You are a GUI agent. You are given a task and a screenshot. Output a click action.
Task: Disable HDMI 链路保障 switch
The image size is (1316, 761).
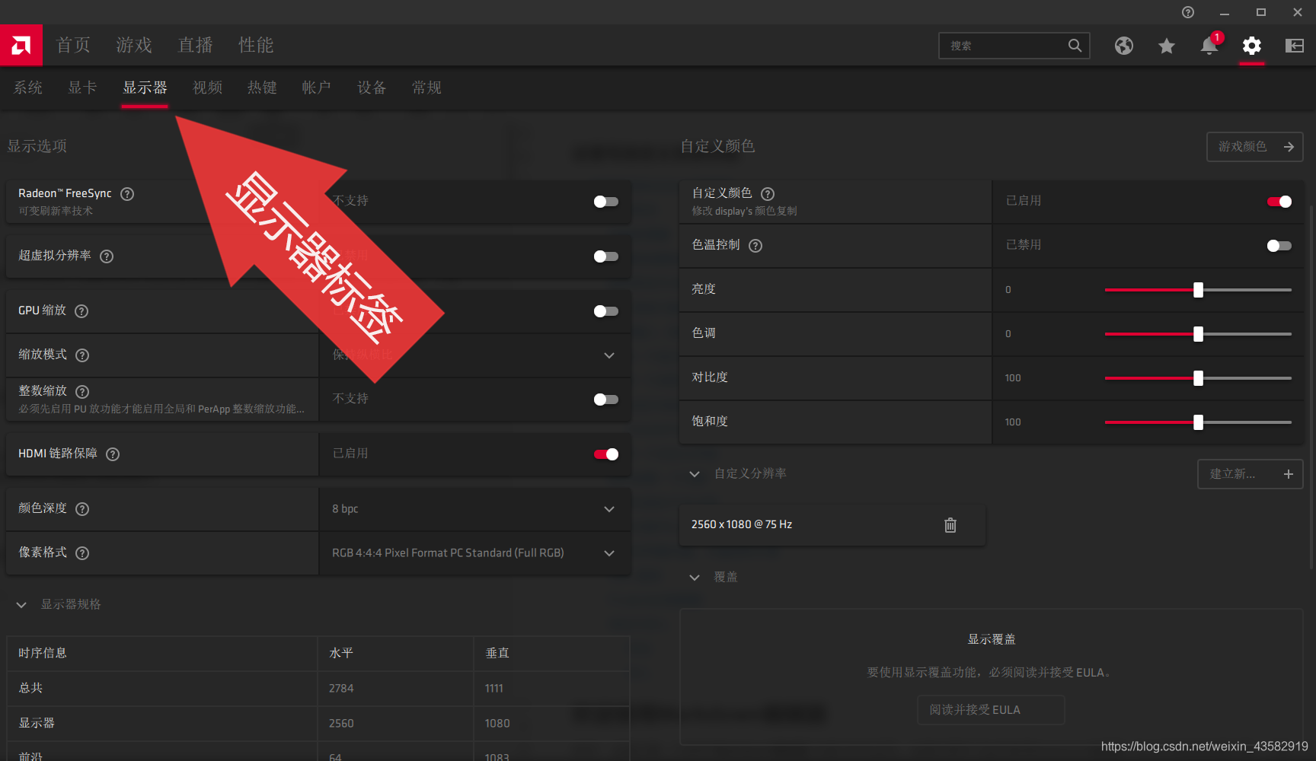(x=606, y=454)
